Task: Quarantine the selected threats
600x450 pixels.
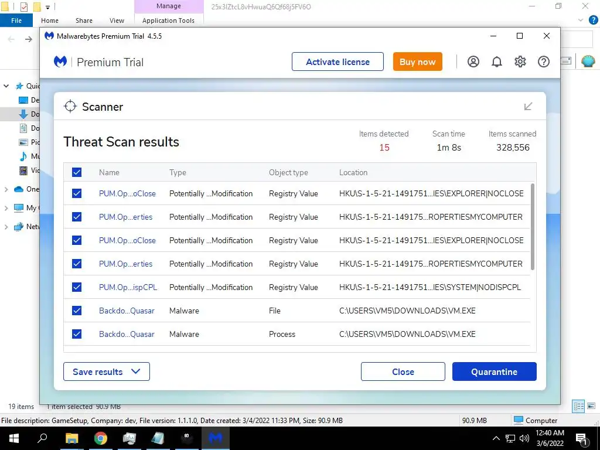Action: (494, 371)
